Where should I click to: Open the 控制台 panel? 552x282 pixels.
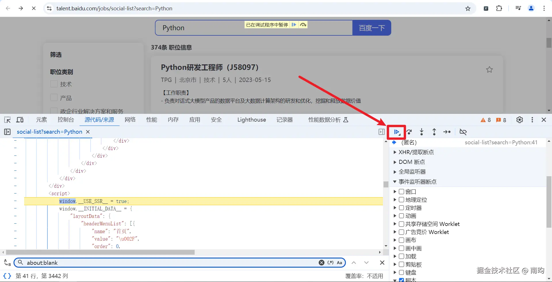(x=66, y=120)
